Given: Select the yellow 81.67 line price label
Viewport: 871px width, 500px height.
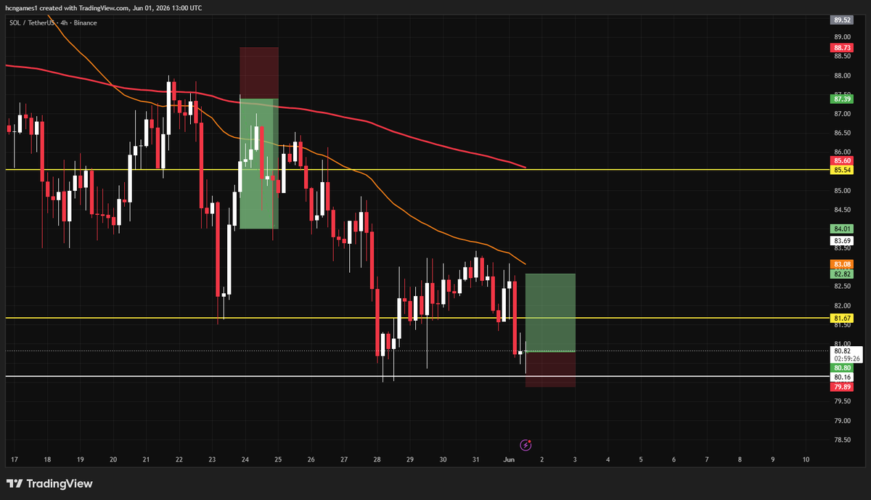Looking at the screenshot, I should [843, 319].
